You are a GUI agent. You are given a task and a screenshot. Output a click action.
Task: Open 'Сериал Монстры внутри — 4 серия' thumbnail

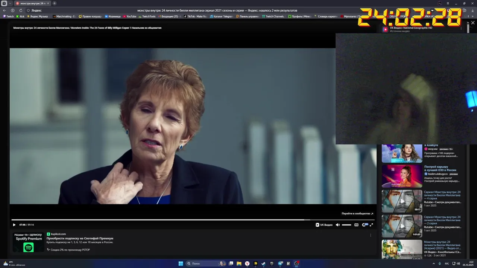[402, 201]
